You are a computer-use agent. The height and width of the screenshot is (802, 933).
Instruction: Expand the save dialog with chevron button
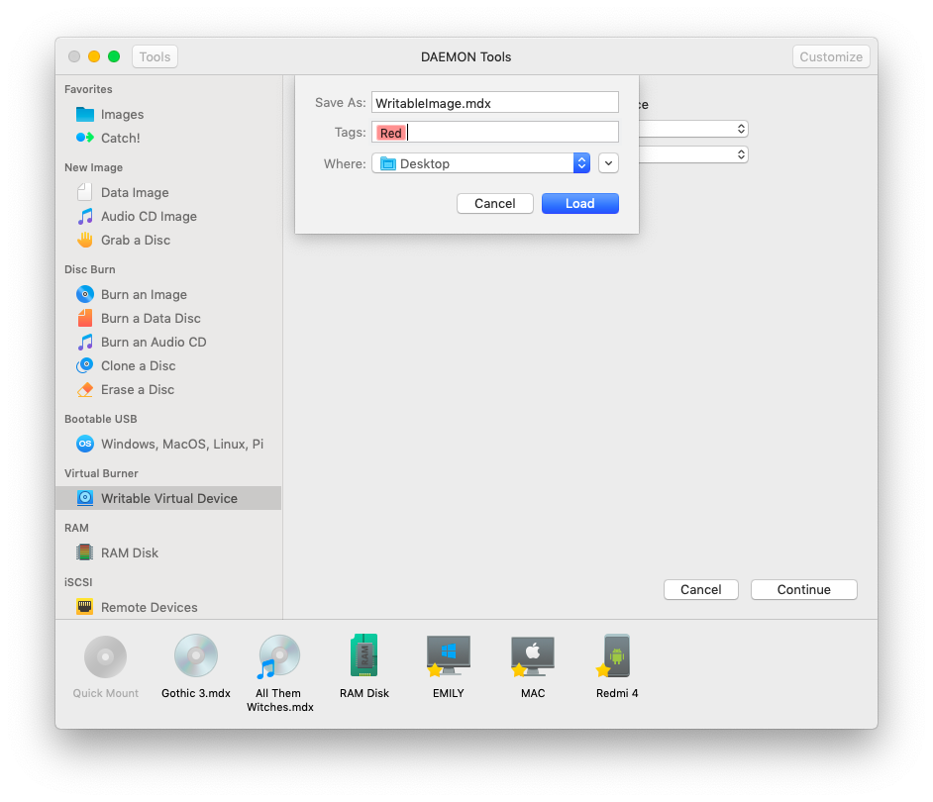[609, 163]
